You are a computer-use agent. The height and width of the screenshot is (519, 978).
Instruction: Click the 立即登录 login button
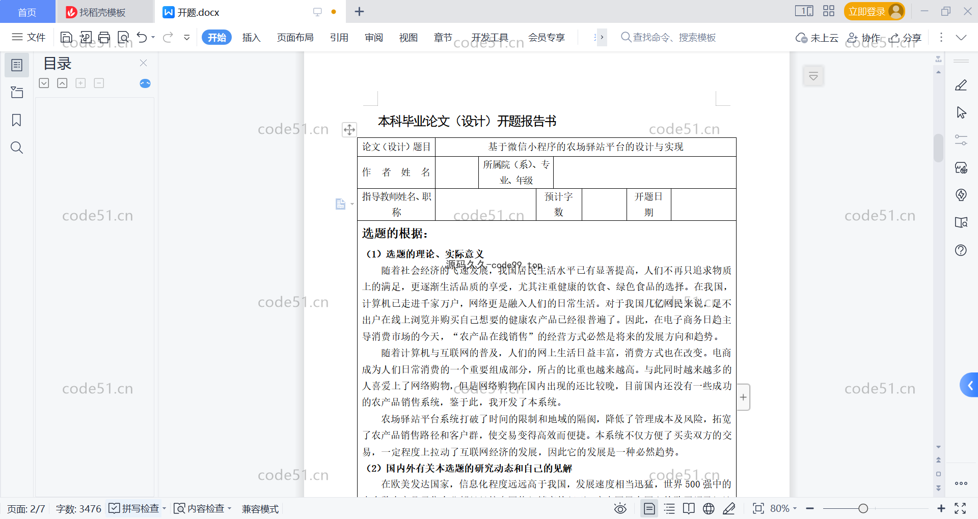(874, 11)
